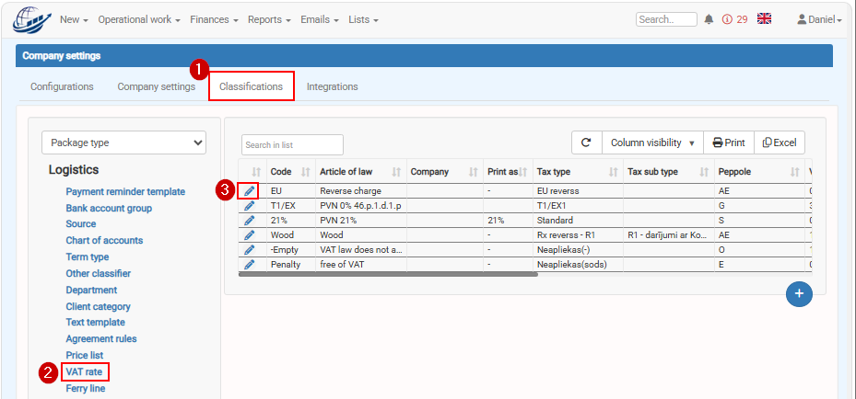Viewport: 856px width, 399px height.
Task: Select the free of VAT cell
Action: (361, 265)
